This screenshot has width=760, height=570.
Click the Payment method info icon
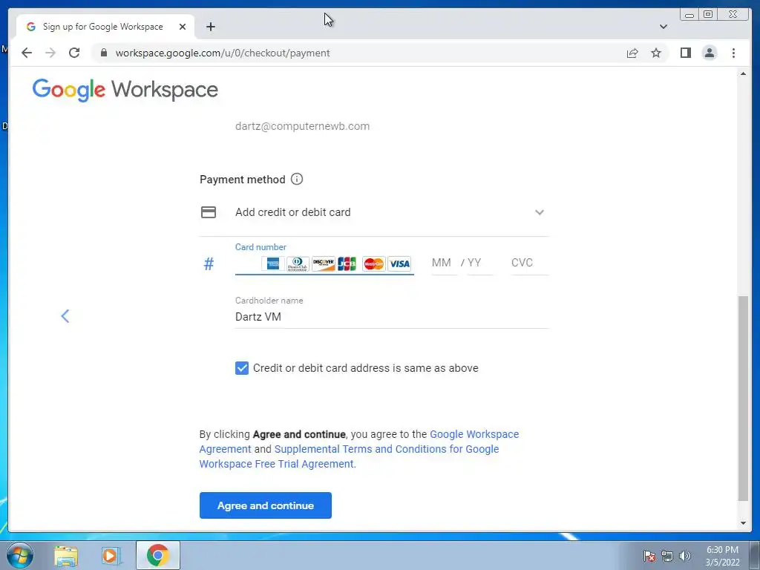pyautogui.click(x=297, y=179)
